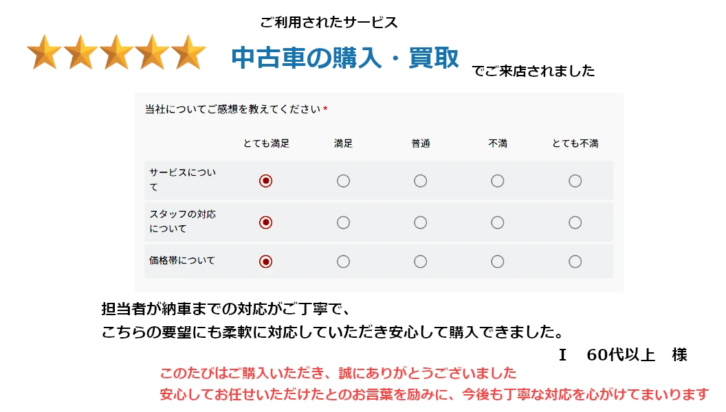Select 不満 for 価格帯について

click(497, 262)
